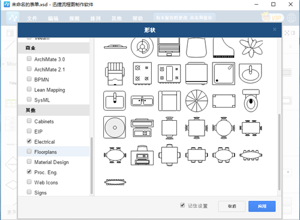Screen dimensions: 300x220
Task: Enable the Material Design checkbox
Action: tap(29, 161)
